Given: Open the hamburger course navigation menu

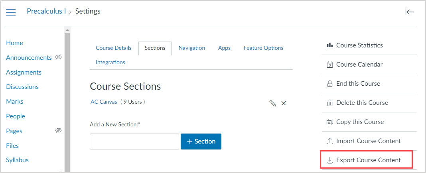Looking at the screenshot, I should tap(11, 12).
